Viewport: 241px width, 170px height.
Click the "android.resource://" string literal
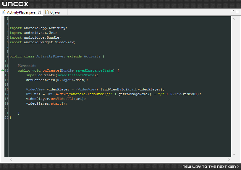pos(91,94)
